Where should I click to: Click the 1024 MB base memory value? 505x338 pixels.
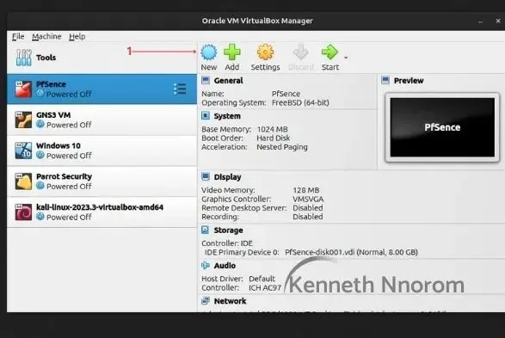click(272, 129)
